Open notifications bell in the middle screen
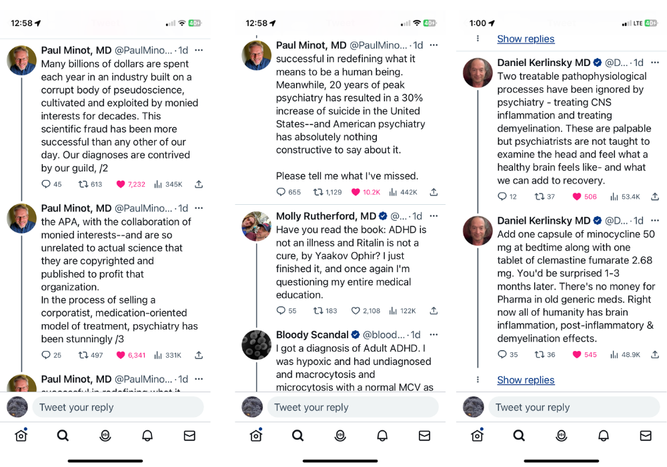667x467 pixels. pyautogui.click(x=382, y=436)
